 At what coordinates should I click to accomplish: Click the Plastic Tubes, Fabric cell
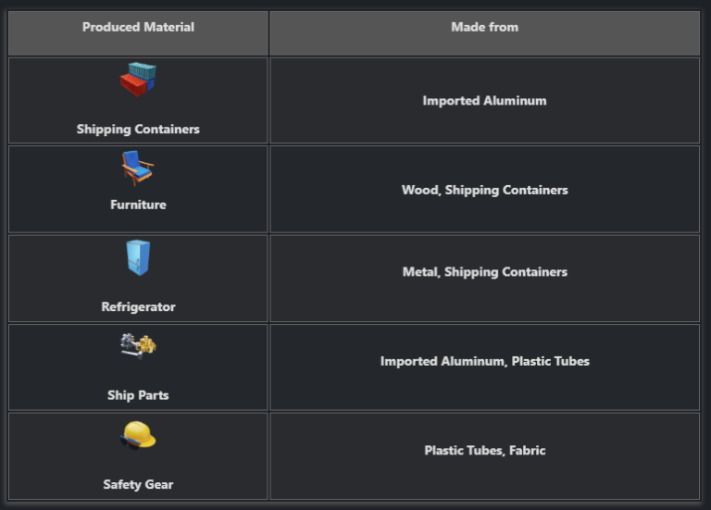pos(484,451)
